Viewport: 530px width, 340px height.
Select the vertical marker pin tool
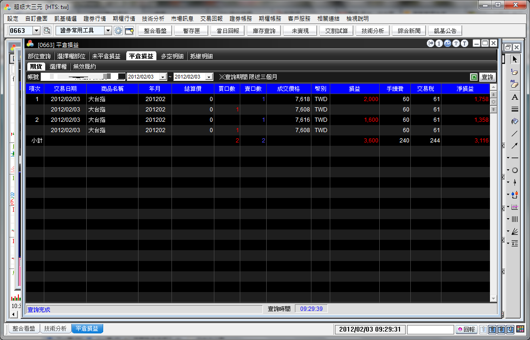(x=515, y=182)
